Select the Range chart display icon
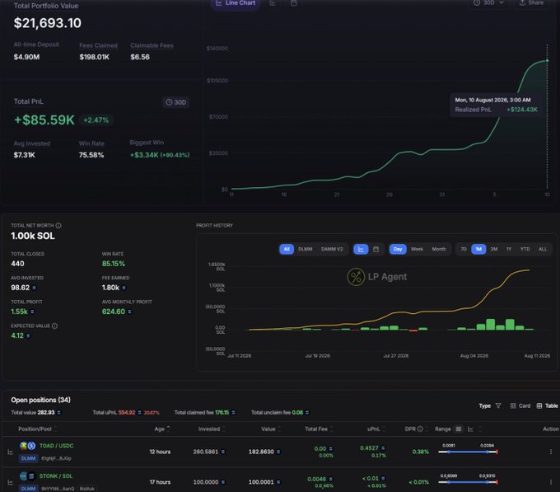Image resolution: width=560 pixels, height=492 pixels. (x=470, y=429)
